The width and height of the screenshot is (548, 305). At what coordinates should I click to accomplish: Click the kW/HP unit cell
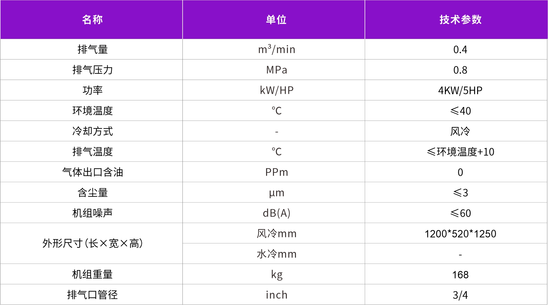(276, 90)
